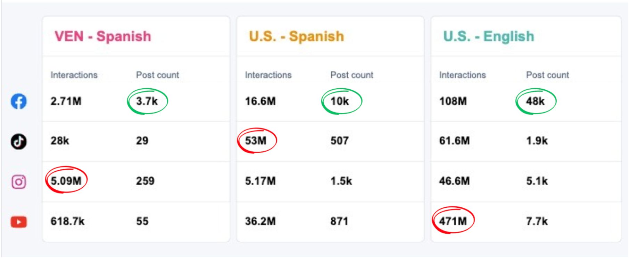Click Post count header under U.S. - English
The image size is (630, 259).
(x=547, y=75)
